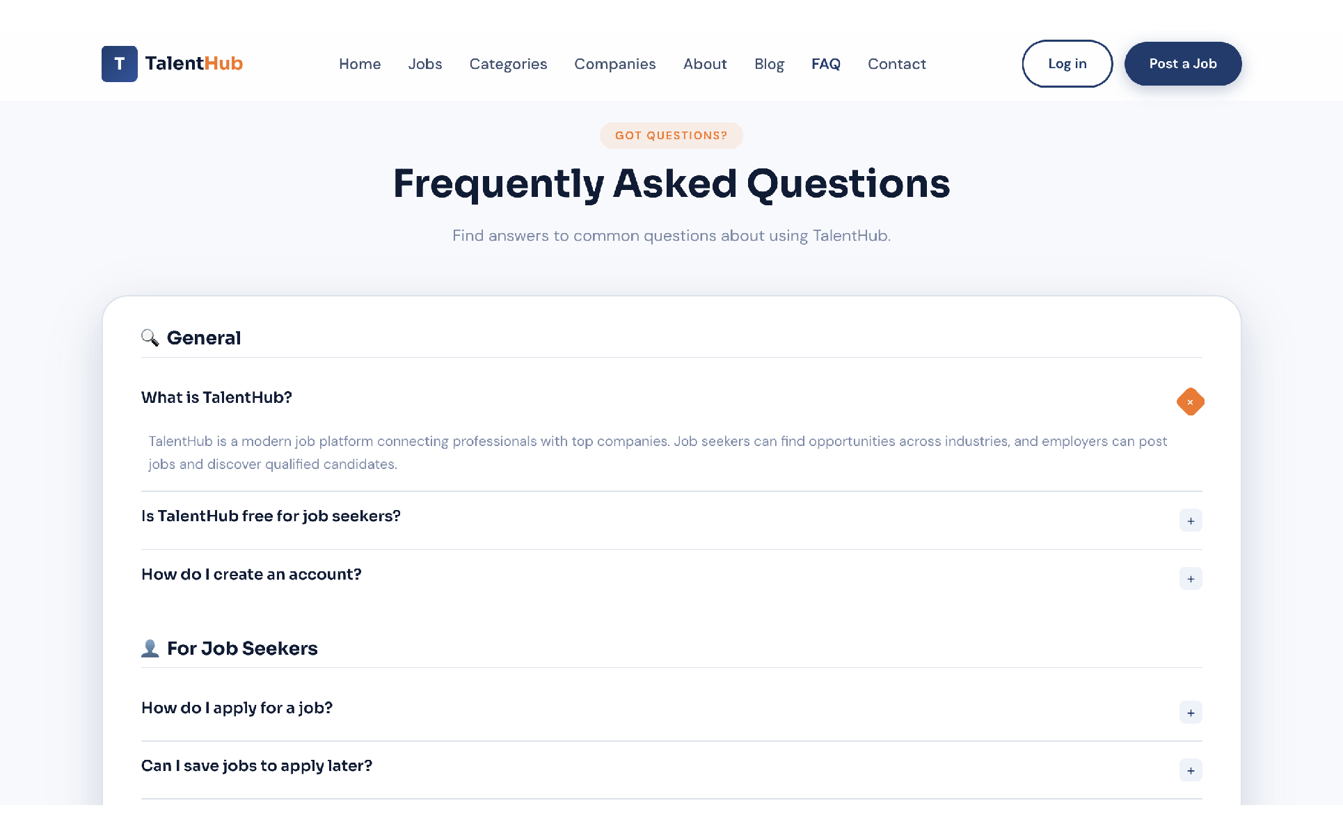Click the person icon beside For Job Seekers
1343x835 pixels.
[x=150, y=649]
